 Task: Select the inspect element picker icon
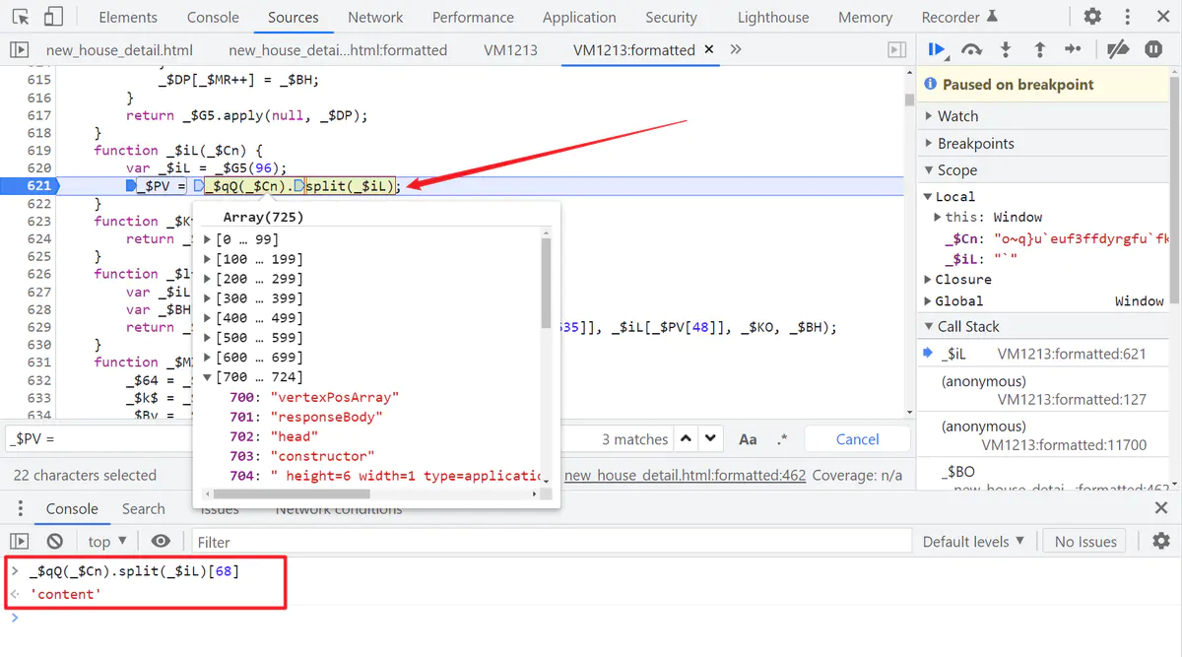click(21, 17)
